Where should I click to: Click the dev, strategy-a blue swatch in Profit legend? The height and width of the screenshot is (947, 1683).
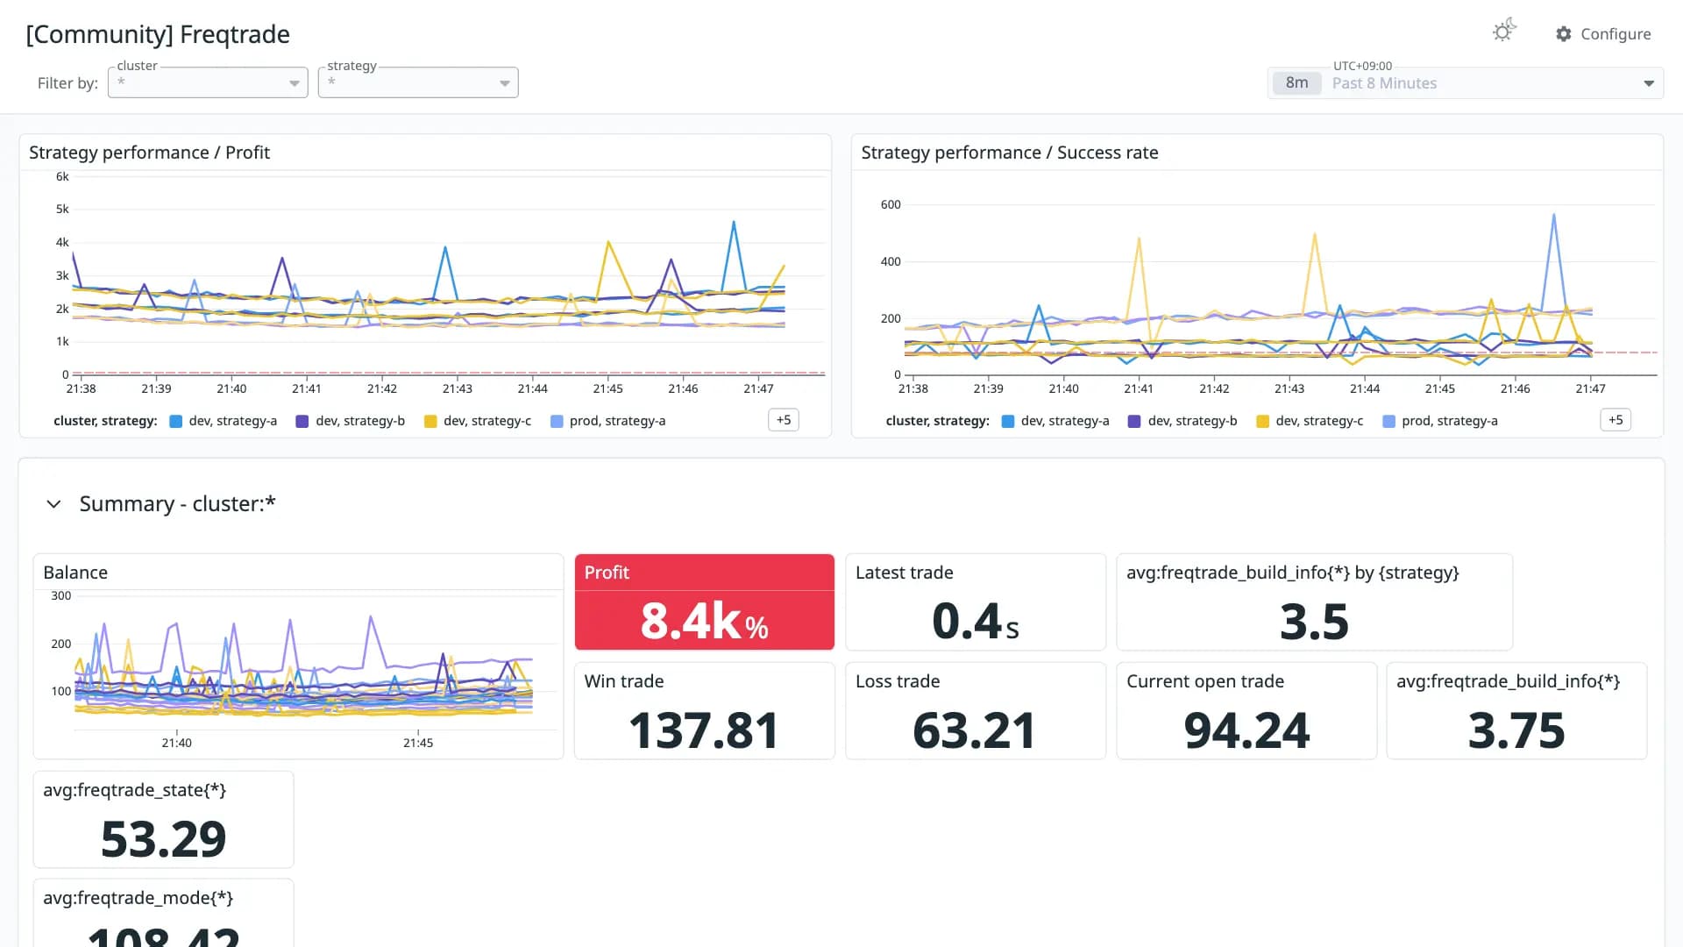(175, 421)
